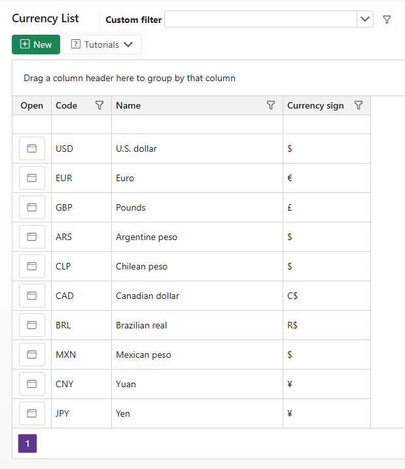Click the Name column filter icon
Viewport: 405px width, 469px height.
[x=271, y=105]
